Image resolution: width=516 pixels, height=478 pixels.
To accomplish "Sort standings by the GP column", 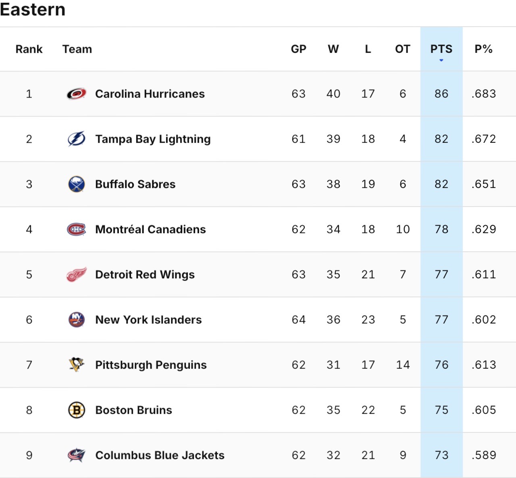I will 298,49.
